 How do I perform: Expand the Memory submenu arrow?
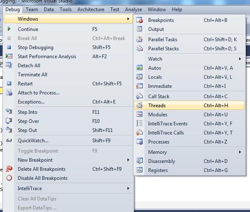pos(240,152)
